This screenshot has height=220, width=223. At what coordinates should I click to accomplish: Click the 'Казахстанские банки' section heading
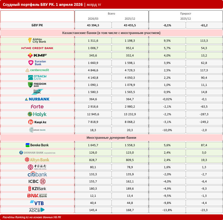(111, 33)
